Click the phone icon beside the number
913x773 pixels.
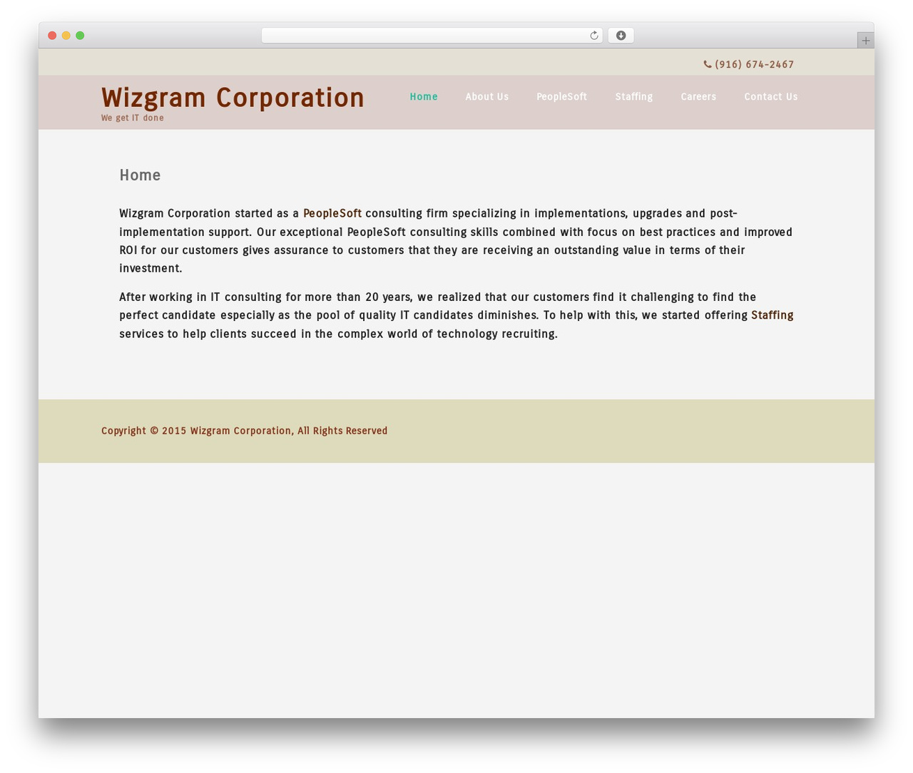coord(708,64)
